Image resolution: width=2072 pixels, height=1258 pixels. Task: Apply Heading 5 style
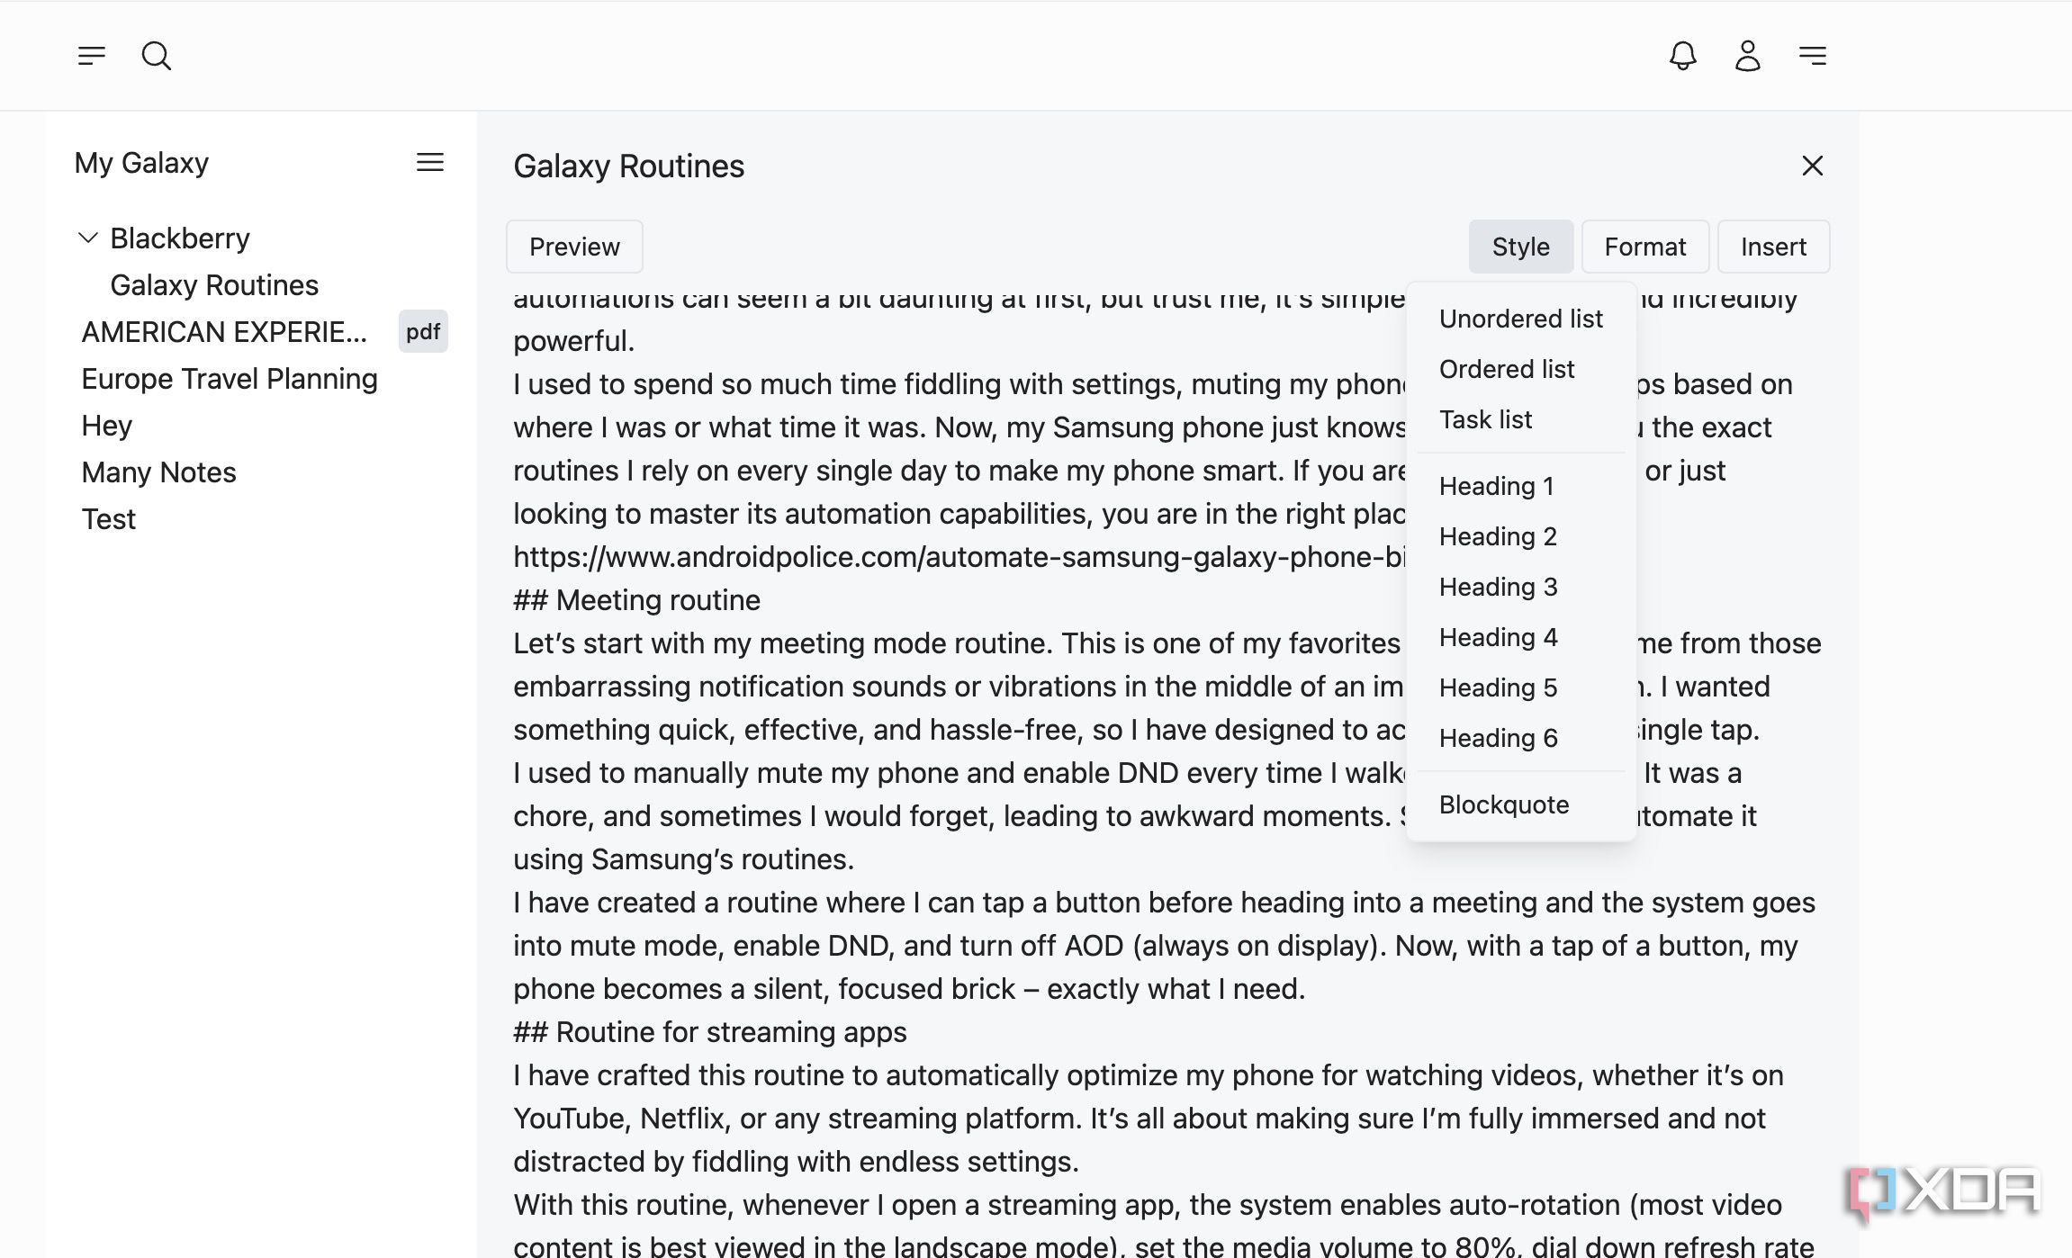(x=1521, y=687)
